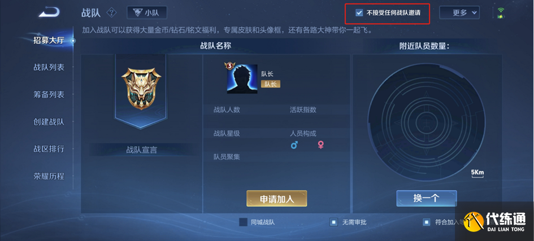The height and width of the screenshot is (241, 534).
Task: Open the question mark help icon
Action: (111, 13)
